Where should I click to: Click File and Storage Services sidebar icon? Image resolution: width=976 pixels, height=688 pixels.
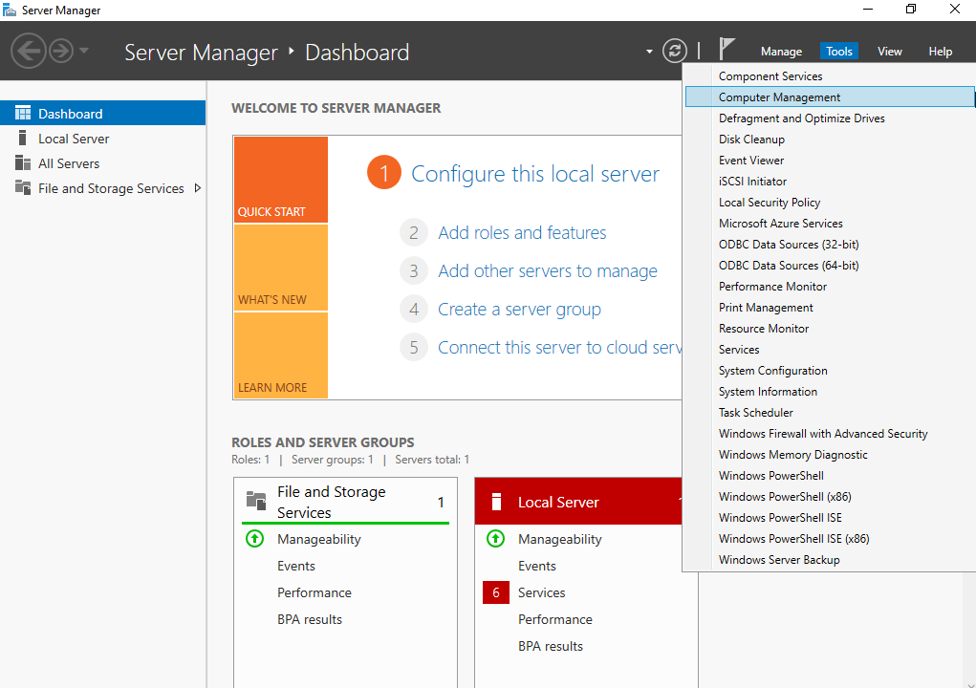point(23,187)
